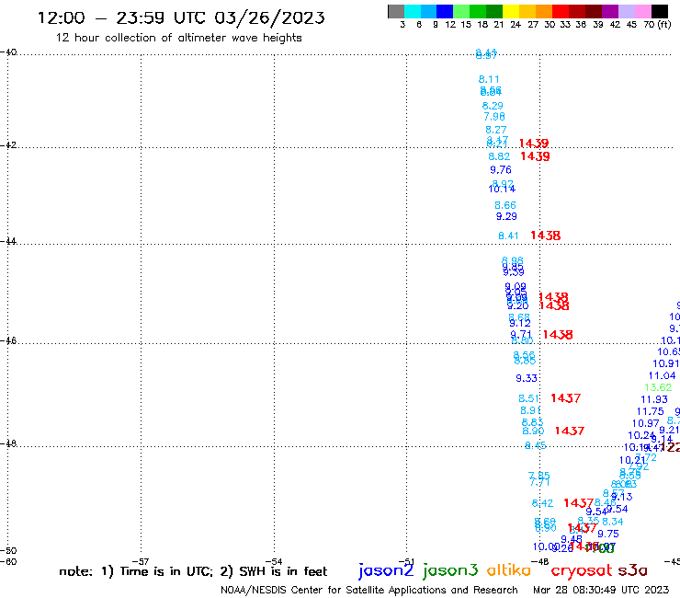Click the pink swatch in the color scale

643,11
